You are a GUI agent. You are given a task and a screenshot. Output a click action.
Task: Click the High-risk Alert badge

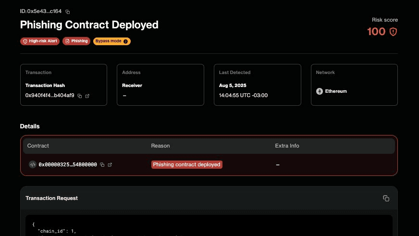point(40,41)
